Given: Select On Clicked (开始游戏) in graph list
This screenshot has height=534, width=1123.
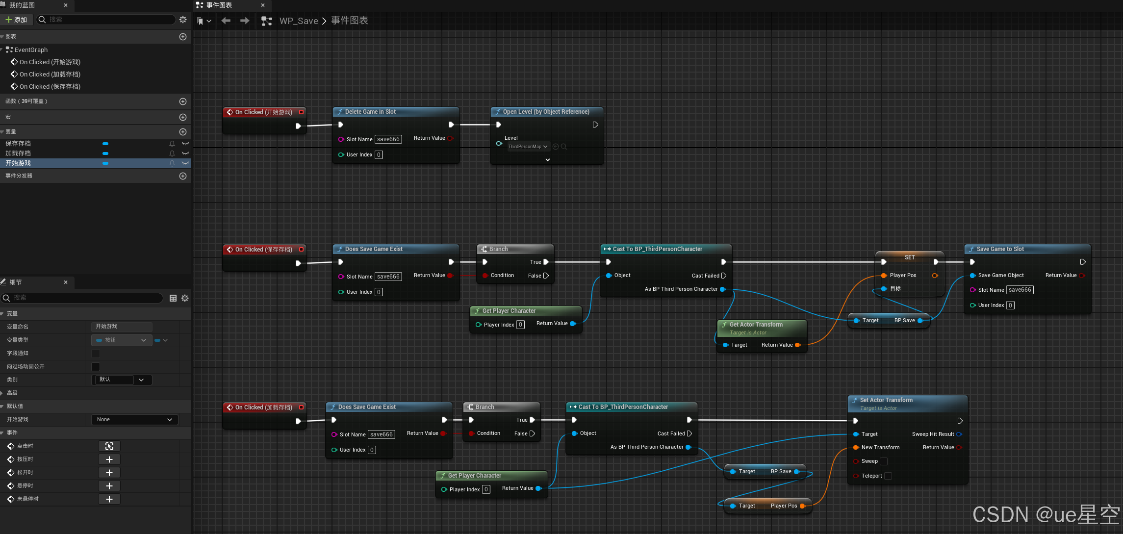Looking at the screenshot, I should click(50, 62).
